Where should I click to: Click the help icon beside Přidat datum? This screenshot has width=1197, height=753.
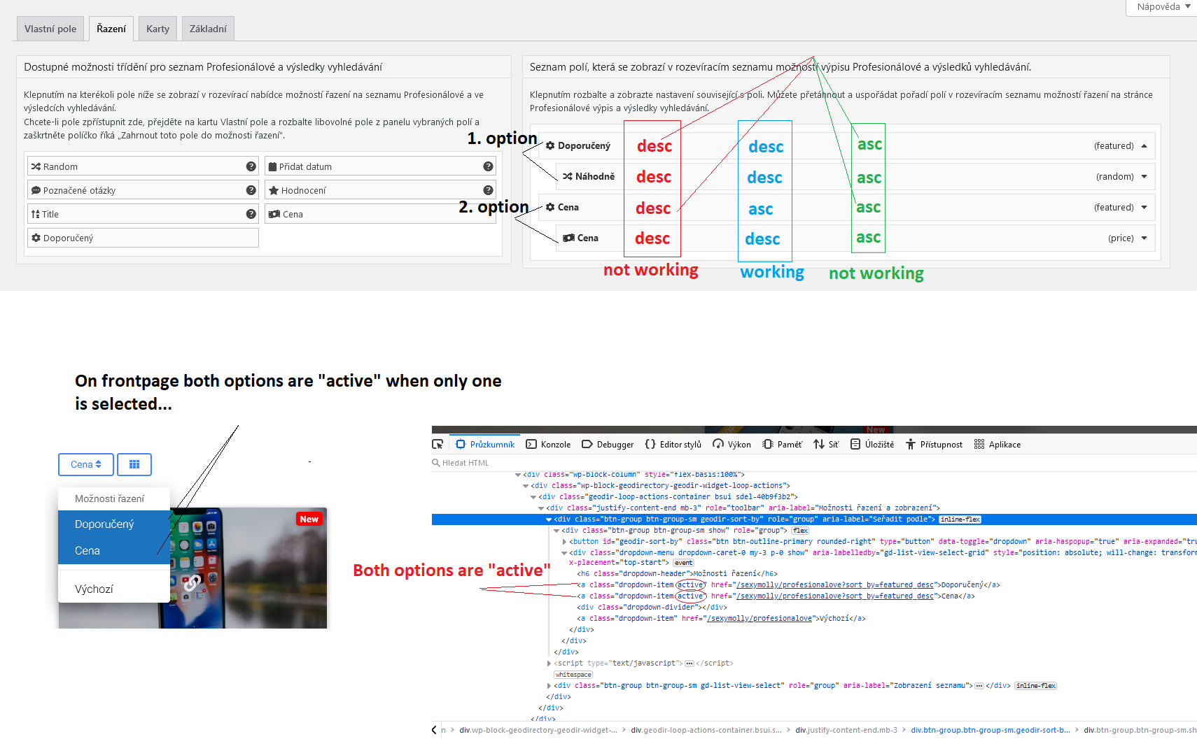(488, 166)
